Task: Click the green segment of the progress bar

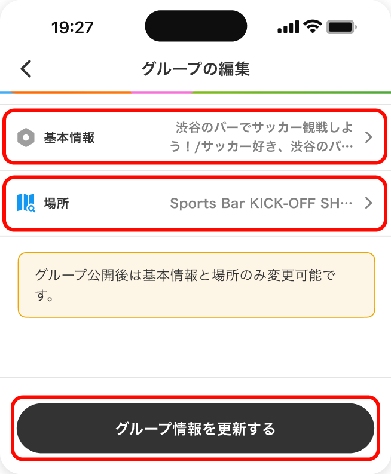Action: (291, 93)
